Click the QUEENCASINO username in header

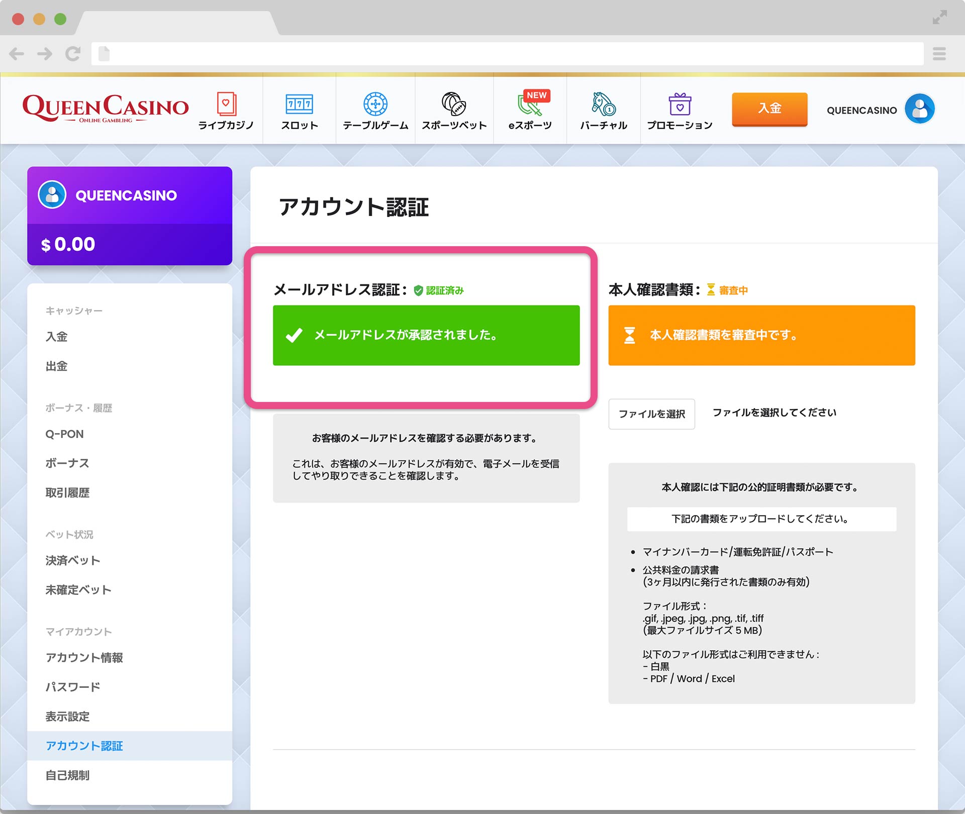pyautogui.click(x=861, y=110)
